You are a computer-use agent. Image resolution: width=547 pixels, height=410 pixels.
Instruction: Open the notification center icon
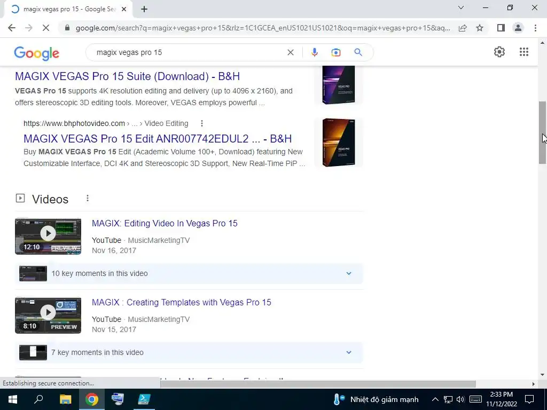point(529,399)
